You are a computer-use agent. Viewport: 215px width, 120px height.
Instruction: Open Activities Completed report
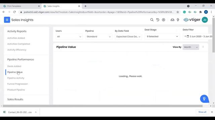pos(18,44)
